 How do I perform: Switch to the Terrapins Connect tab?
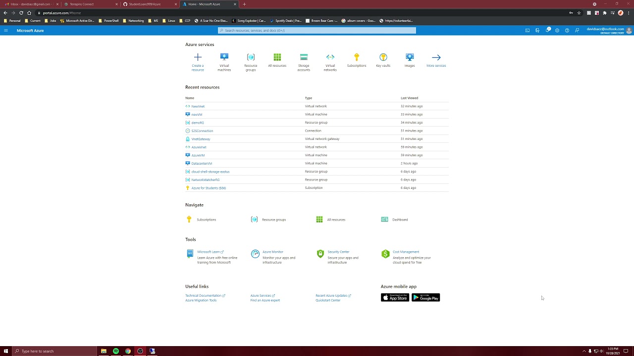tap(90, 4)
